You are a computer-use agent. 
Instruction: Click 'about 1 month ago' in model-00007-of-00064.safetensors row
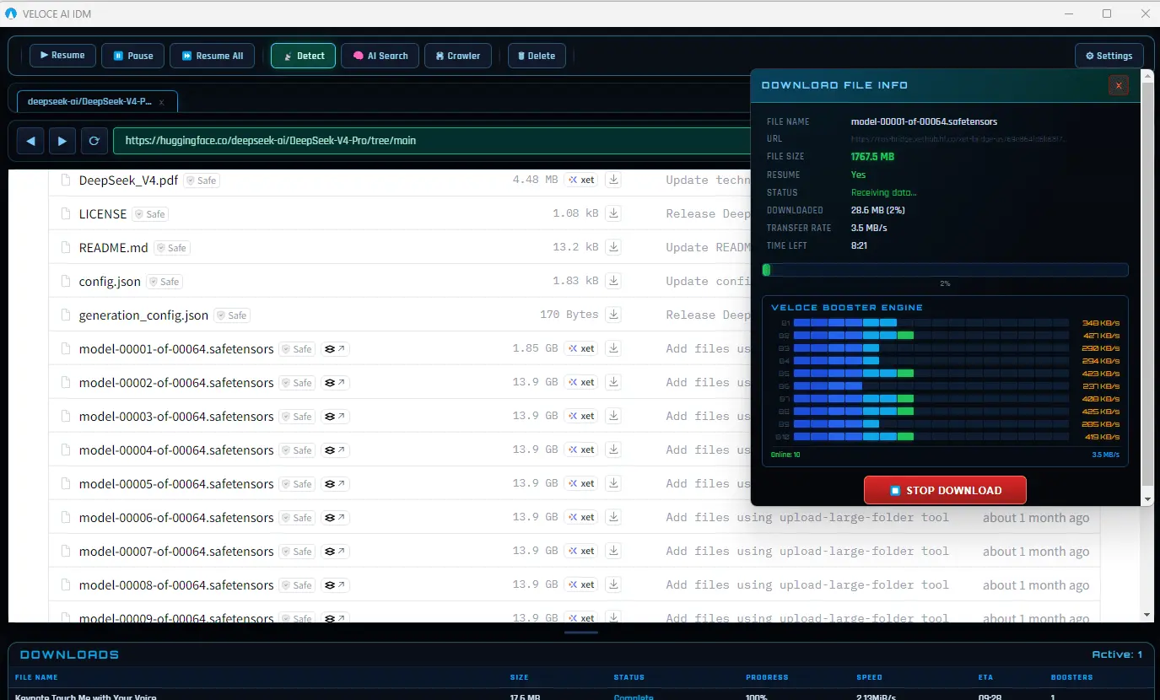(1036, 552)
